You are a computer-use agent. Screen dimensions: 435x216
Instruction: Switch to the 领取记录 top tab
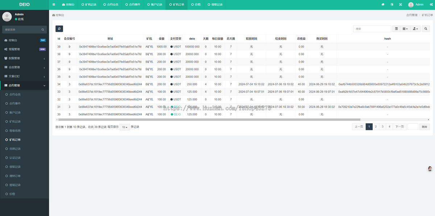coord(215,5)
